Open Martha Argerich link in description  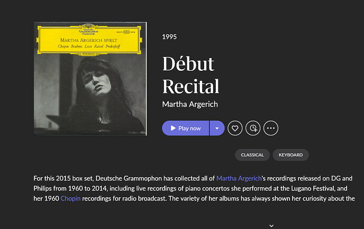click(x=239, y=178)
